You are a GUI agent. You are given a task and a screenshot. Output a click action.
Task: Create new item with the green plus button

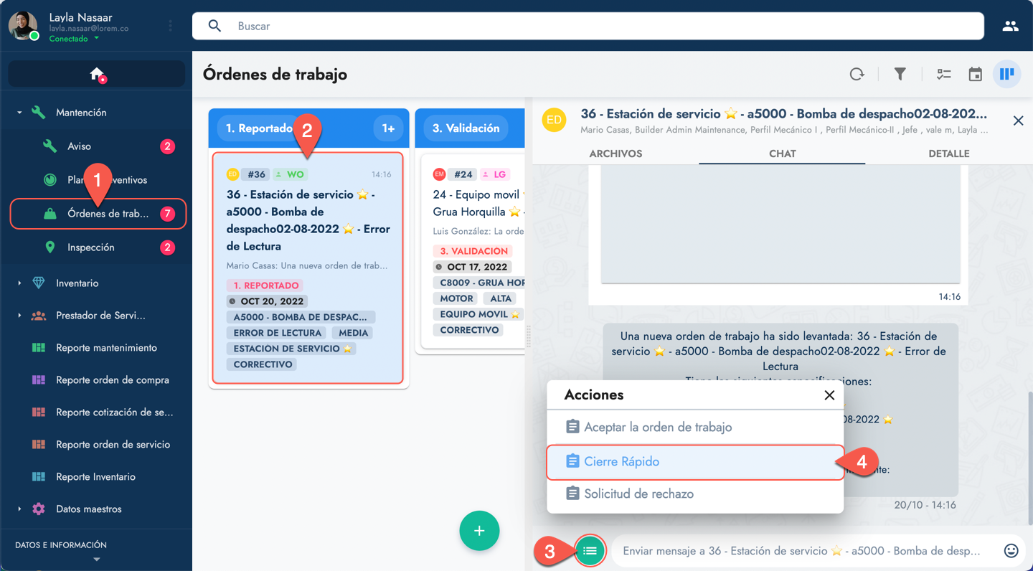[479, 531]
